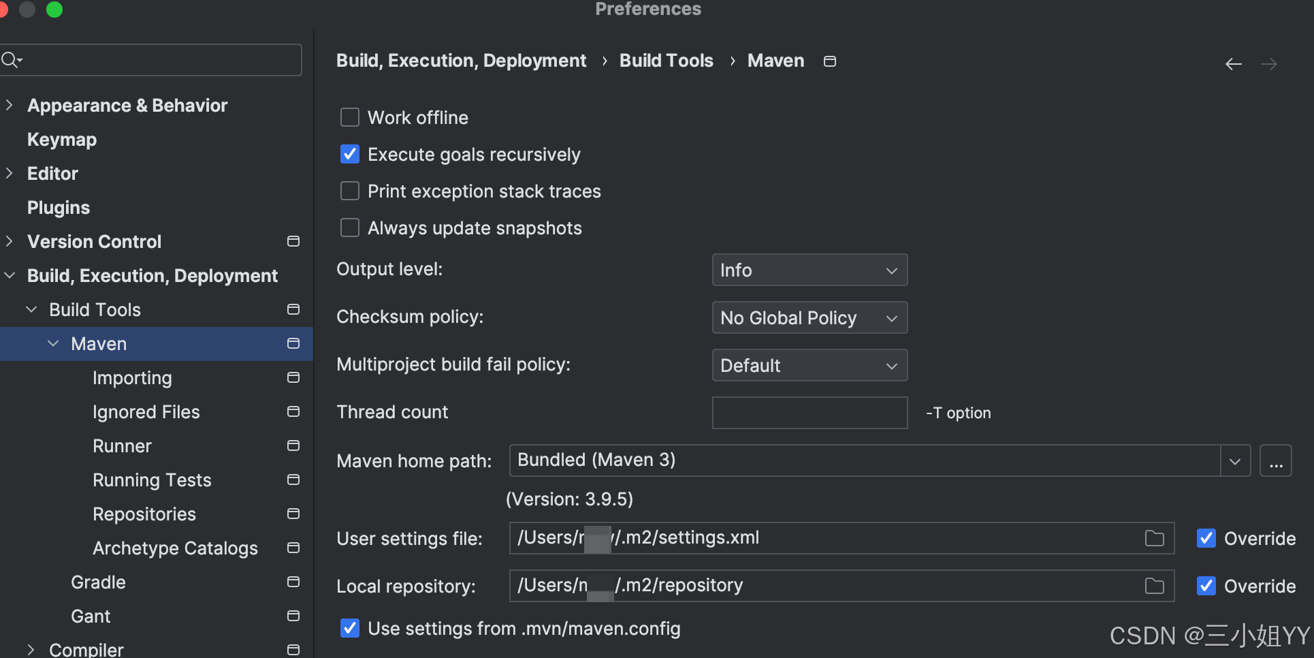The width and height of the screenshot is (1314, 658).
Task: Click project icon on Repositories row
Action: pos(293,514)
